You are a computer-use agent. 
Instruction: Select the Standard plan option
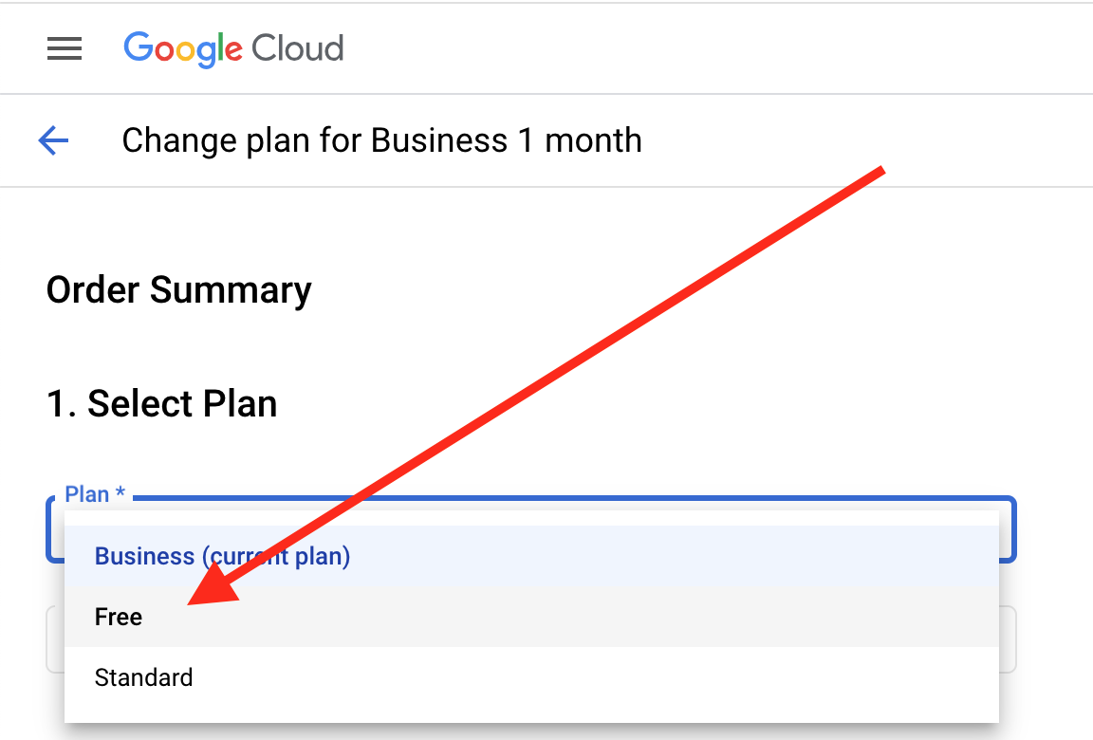tap(143, 677)
